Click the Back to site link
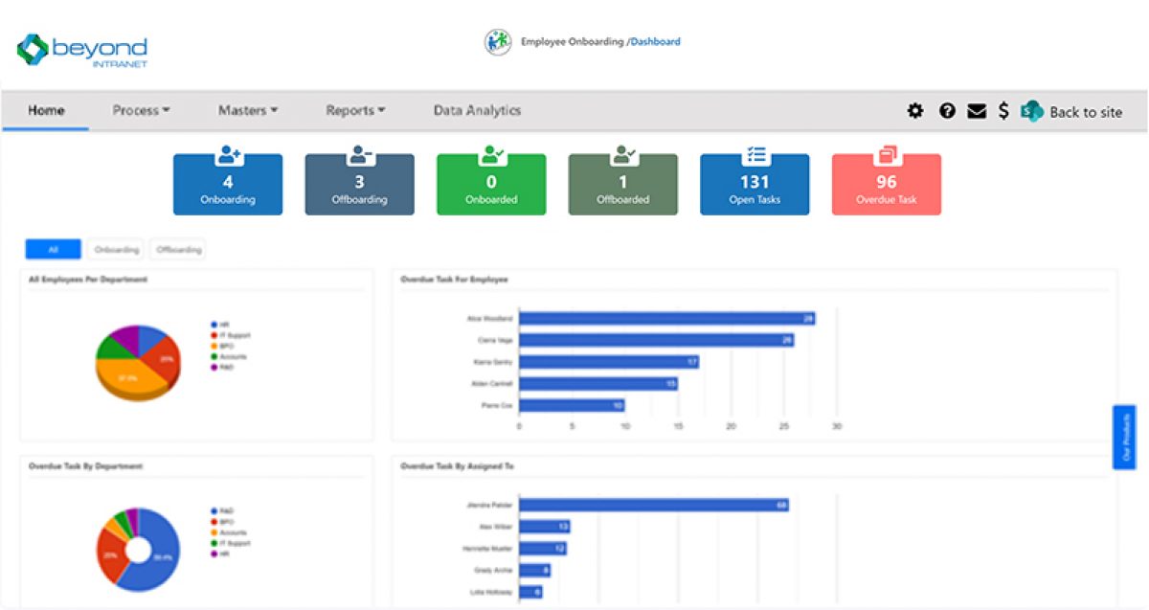Image resolution: width=1149 pixels, height=610 pixels. 1086,112
